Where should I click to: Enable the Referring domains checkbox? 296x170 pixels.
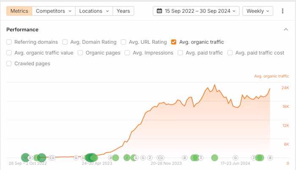point(9,42)
